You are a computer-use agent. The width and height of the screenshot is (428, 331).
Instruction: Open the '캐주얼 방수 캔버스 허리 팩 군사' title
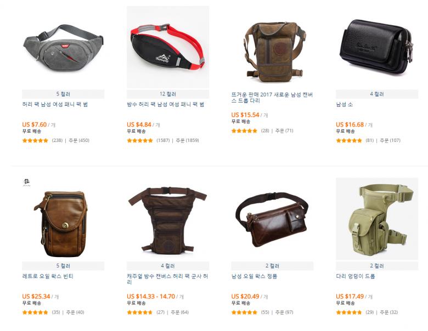pyautogui.click(x=167, y=279)
